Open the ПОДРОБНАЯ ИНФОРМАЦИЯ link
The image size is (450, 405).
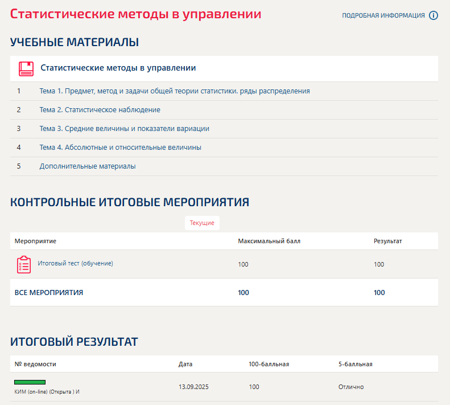[383, 15]
